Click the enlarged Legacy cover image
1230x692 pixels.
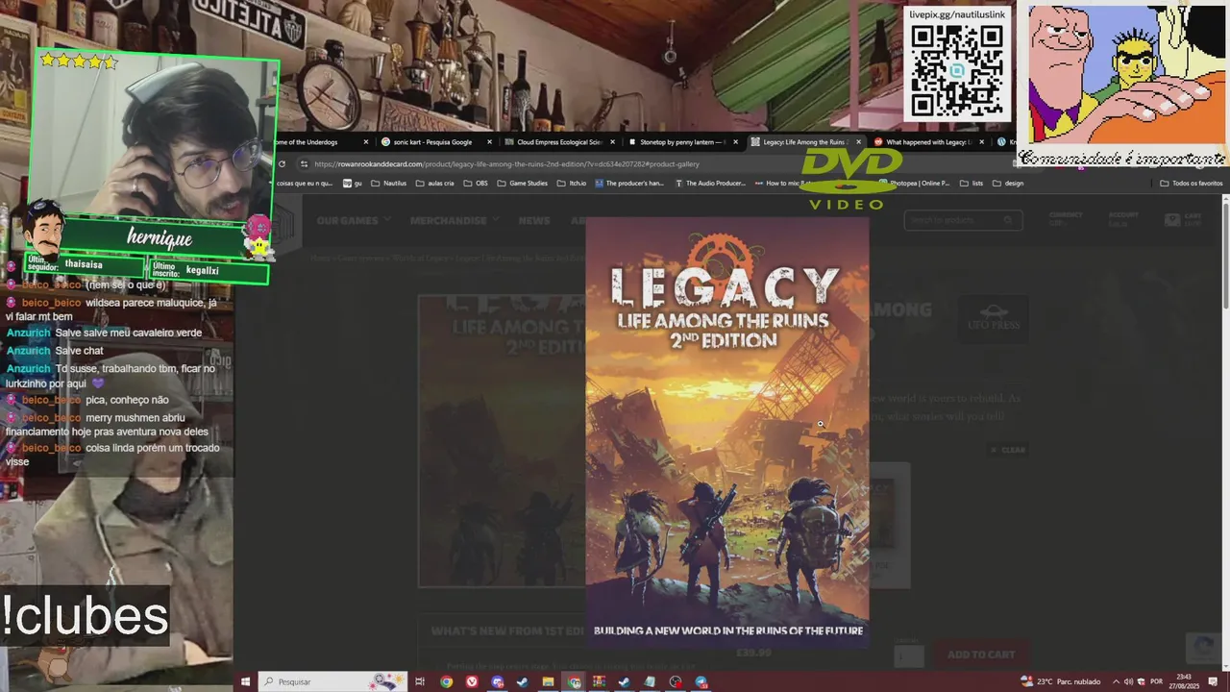[727, 432]
